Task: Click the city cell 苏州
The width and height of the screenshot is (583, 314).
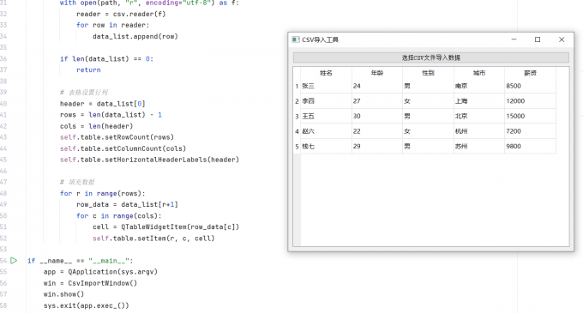Action: 479,146
